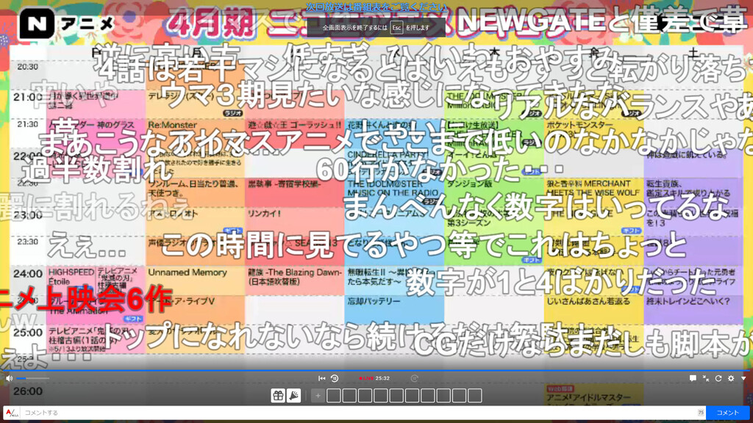The height and width of the screenshot is (423, 753).
Task: Expand the triangle menu next to the gear
Action: click(x=743, y=378)
